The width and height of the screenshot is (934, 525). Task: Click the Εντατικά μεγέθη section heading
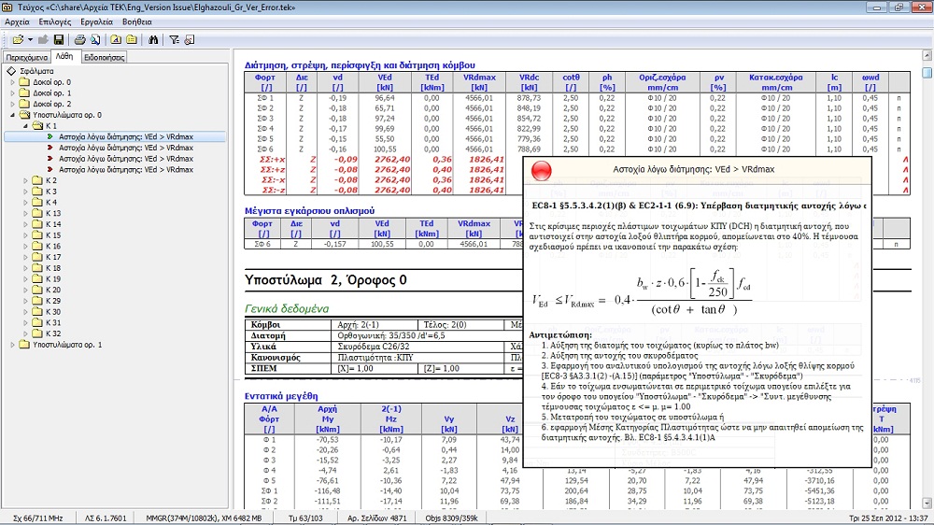[281, 396]
